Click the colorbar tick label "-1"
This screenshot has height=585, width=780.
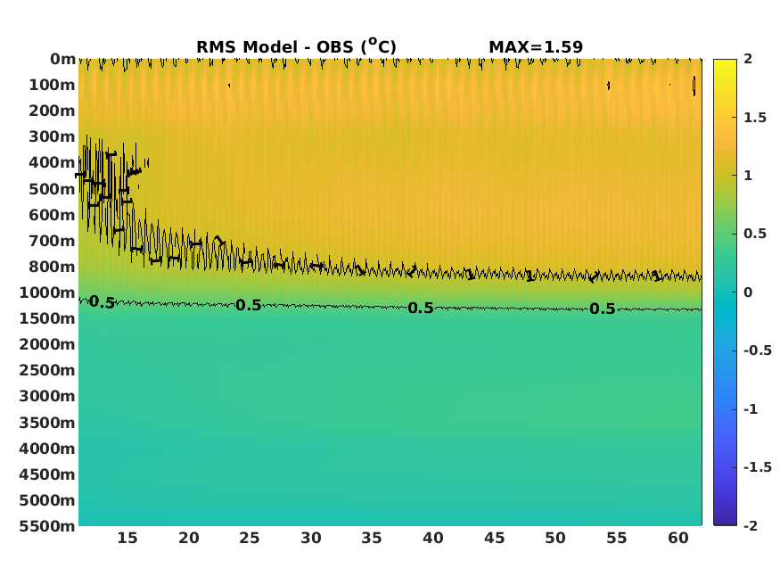[x=751, y=409]
